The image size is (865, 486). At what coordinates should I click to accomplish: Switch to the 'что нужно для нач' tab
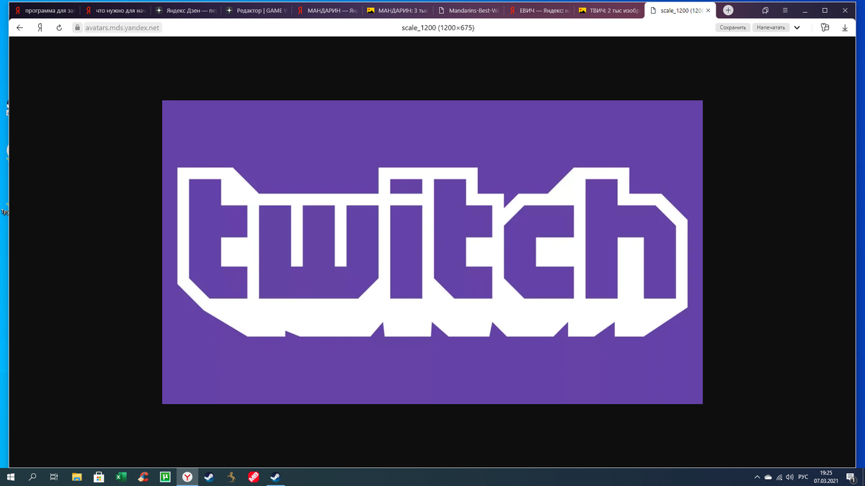[x=115, y=11]
